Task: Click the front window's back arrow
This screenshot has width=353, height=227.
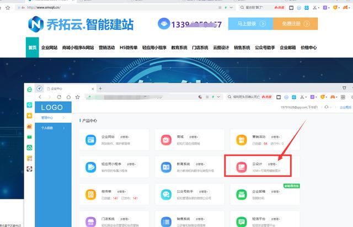Action: tap(40, 97)
